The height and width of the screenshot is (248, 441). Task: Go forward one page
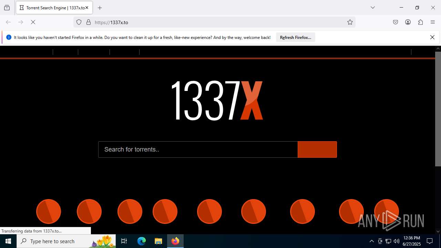pyautogui.click(x=21, y=22)
